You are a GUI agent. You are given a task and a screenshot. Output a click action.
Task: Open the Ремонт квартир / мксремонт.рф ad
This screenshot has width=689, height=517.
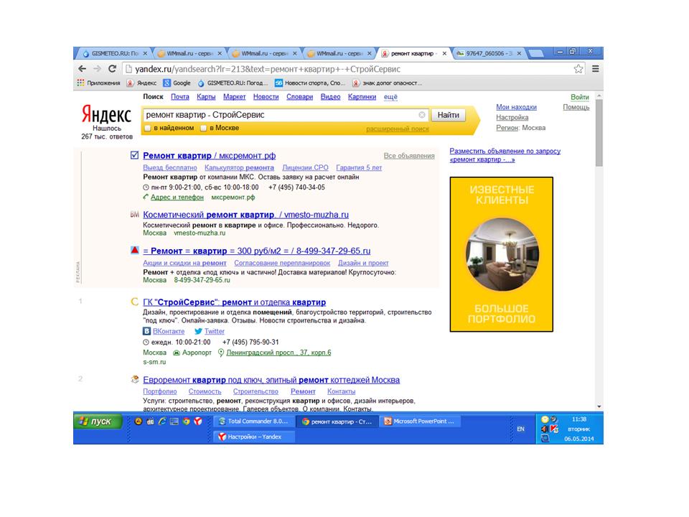(209, 156)
